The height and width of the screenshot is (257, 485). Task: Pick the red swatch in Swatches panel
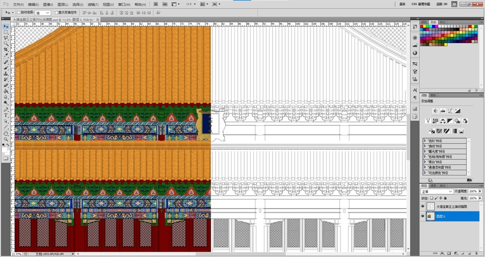tap(421, 27)
